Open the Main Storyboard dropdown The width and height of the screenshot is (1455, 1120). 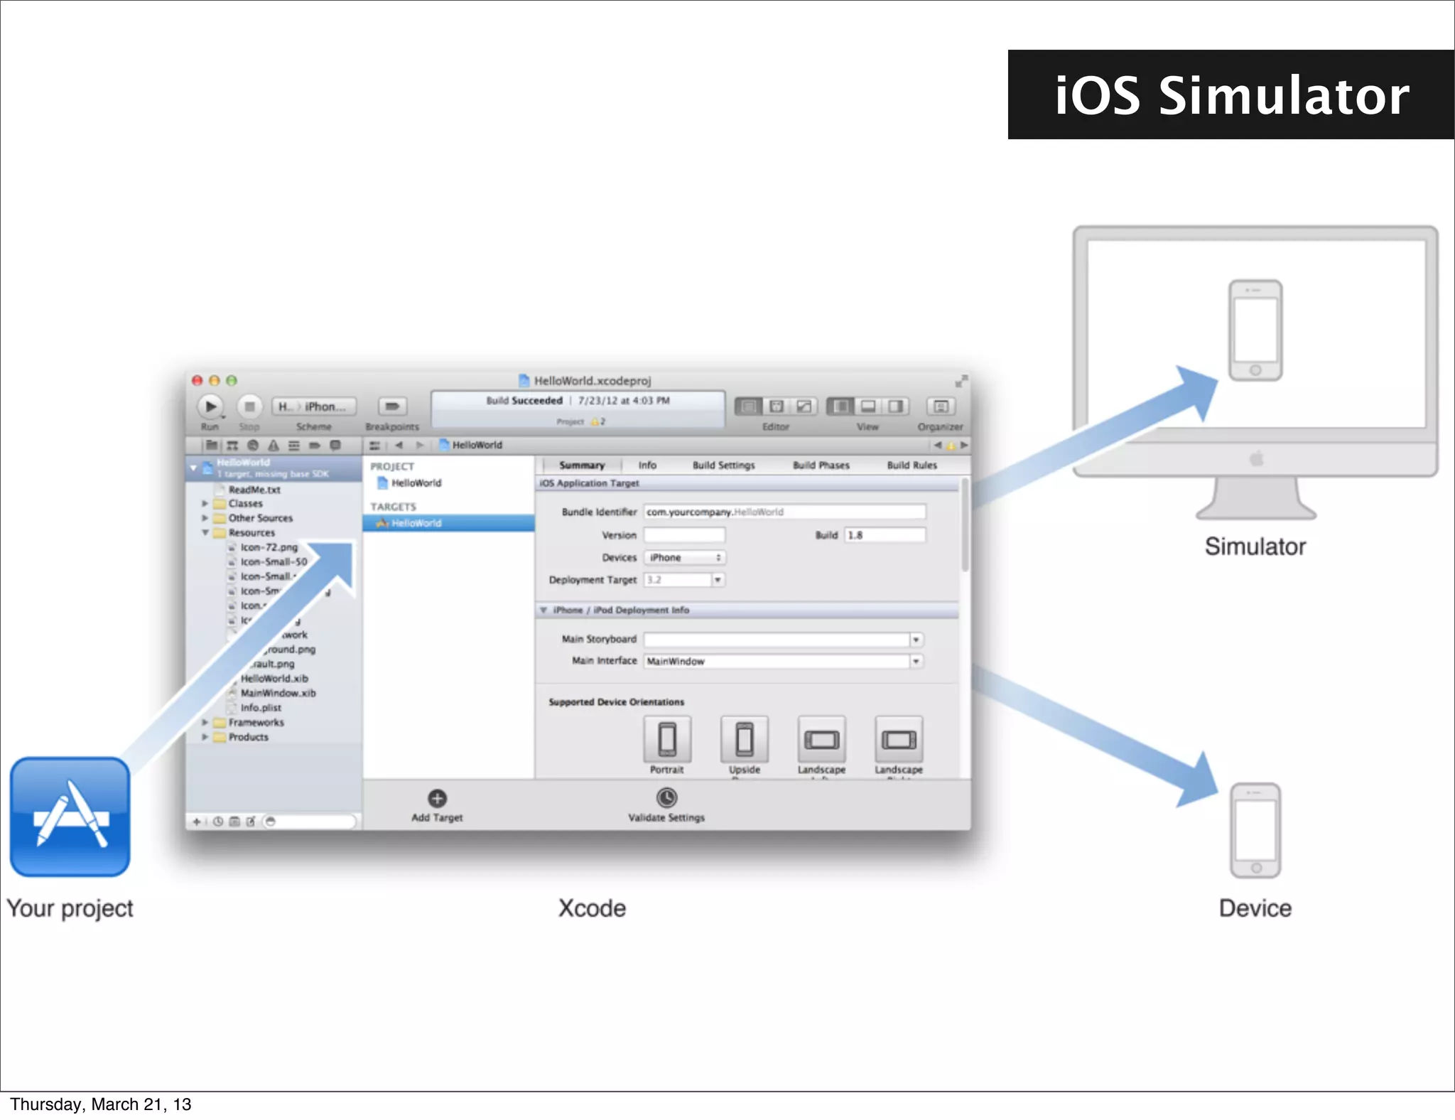916,640
